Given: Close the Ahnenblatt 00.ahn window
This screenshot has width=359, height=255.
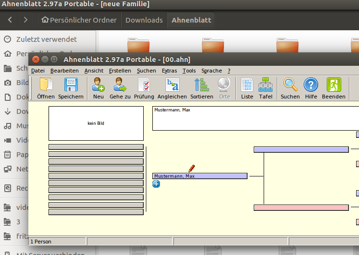Looking at the screenshot, I should tap(36, 60).
